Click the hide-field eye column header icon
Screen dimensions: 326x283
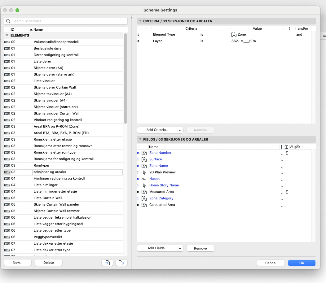297,147
